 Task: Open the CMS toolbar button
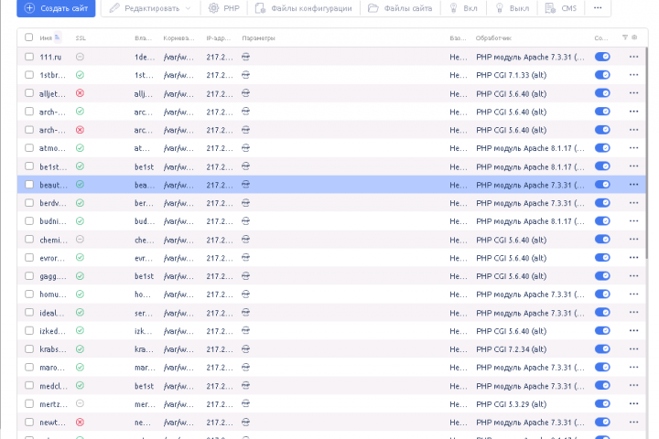tap(561, 8)
